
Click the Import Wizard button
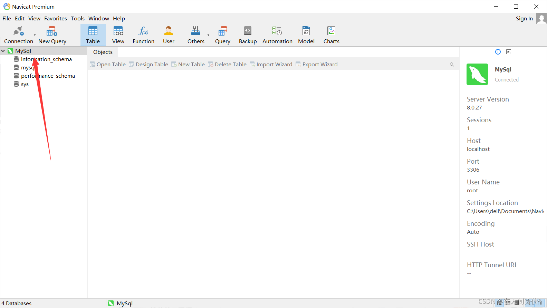pyautogui.click(x=271, y=64)
